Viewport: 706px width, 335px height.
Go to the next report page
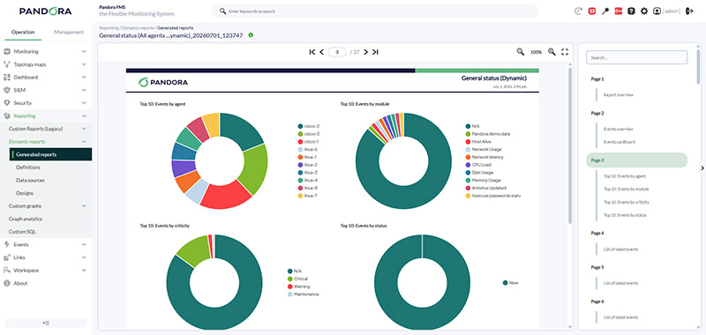point(365,52)
